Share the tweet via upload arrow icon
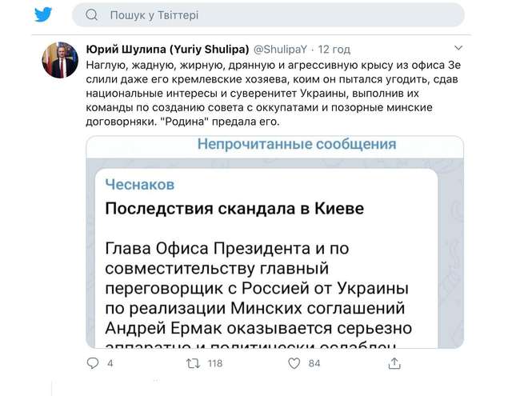 tap(394, 363)
